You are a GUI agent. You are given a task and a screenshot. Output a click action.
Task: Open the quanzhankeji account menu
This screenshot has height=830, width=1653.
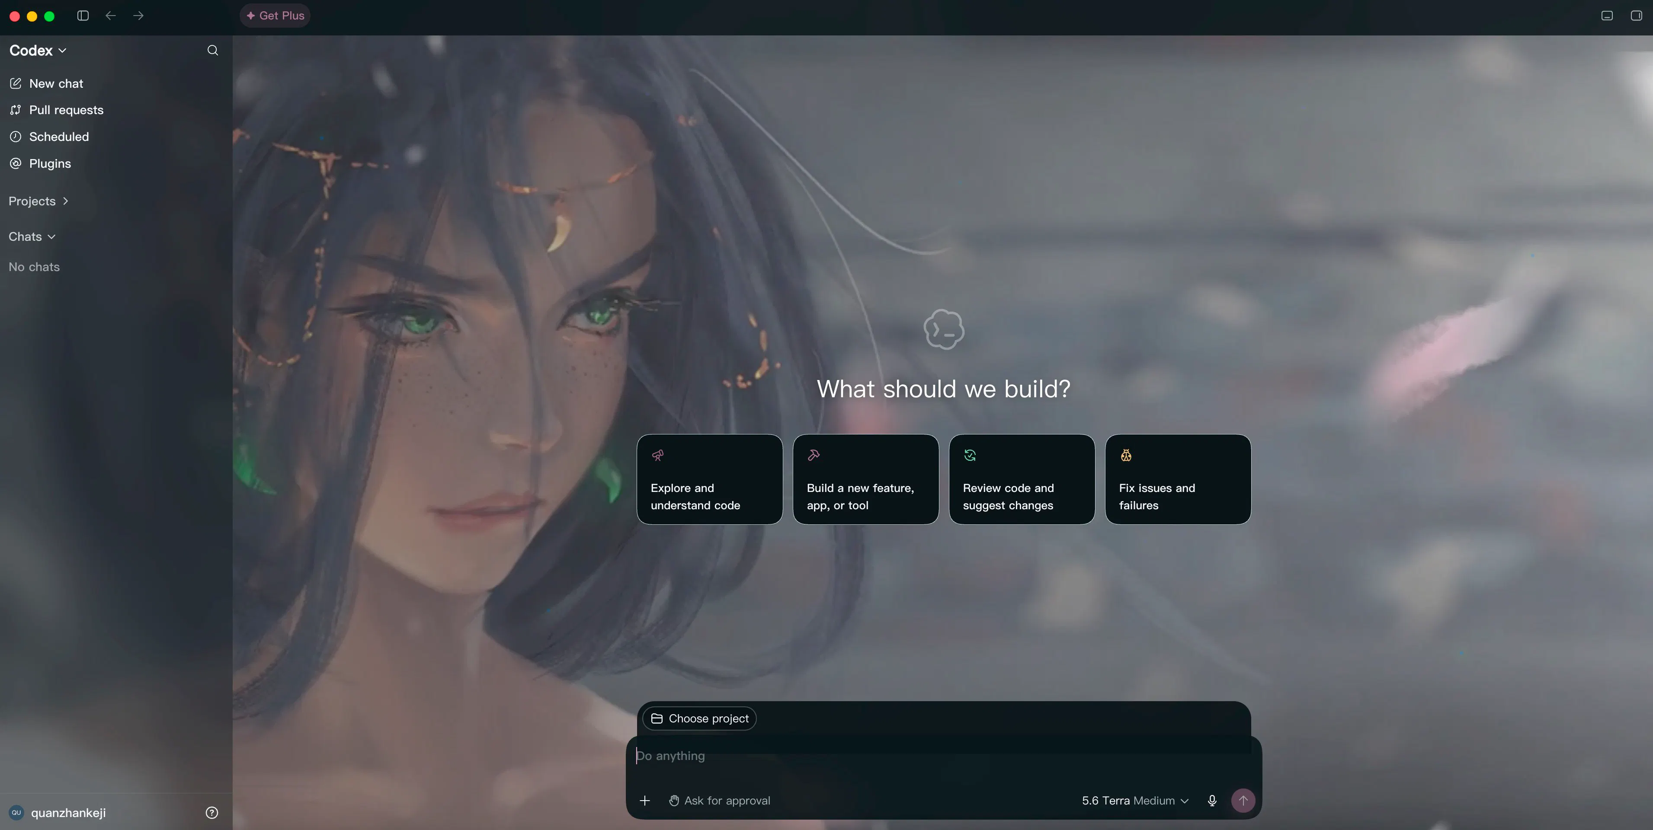(x=58, y=813)
